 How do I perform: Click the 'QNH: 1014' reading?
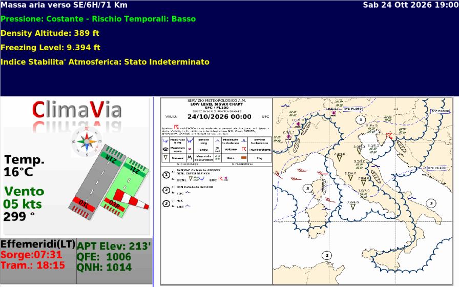point(104,268)
